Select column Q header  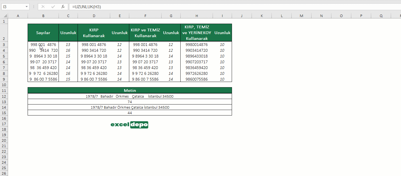click(381, 16)
